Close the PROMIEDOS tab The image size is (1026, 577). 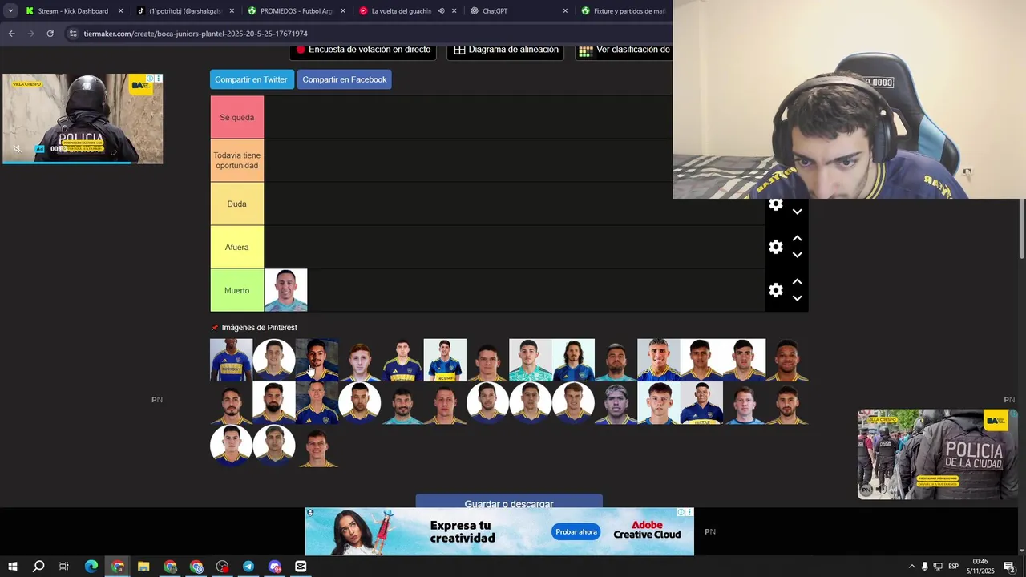click(343, 11)
